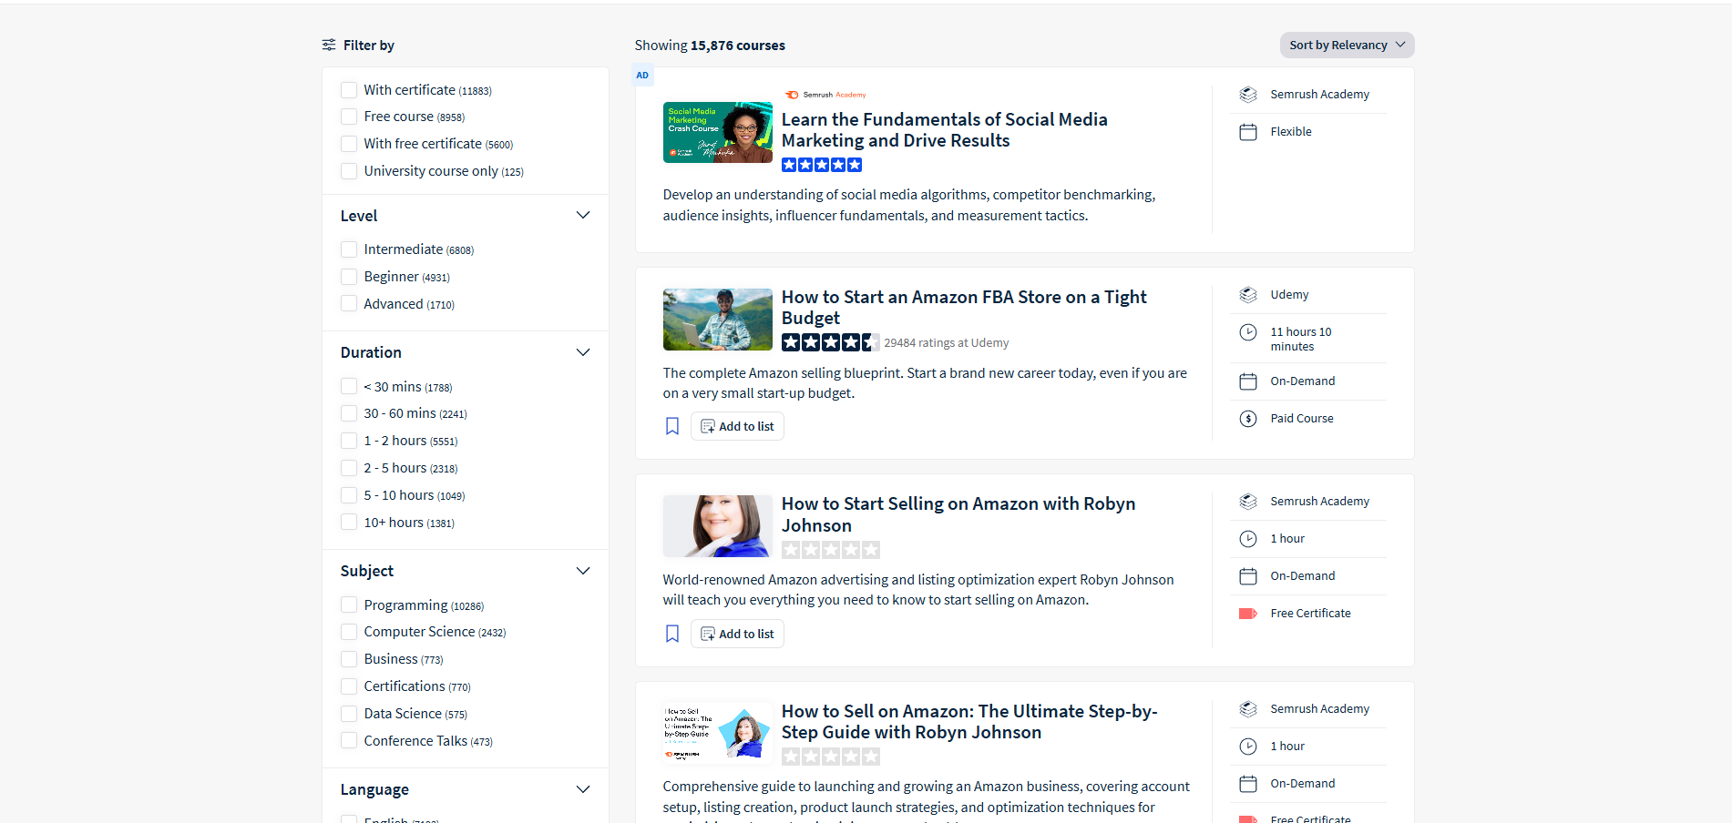Enable the Certifications subject filter

click(x=349, y=686)
